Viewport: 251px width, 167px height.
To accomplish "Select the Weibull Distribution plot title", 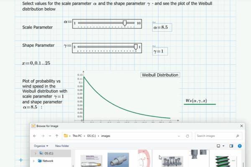I will [160, 75].
